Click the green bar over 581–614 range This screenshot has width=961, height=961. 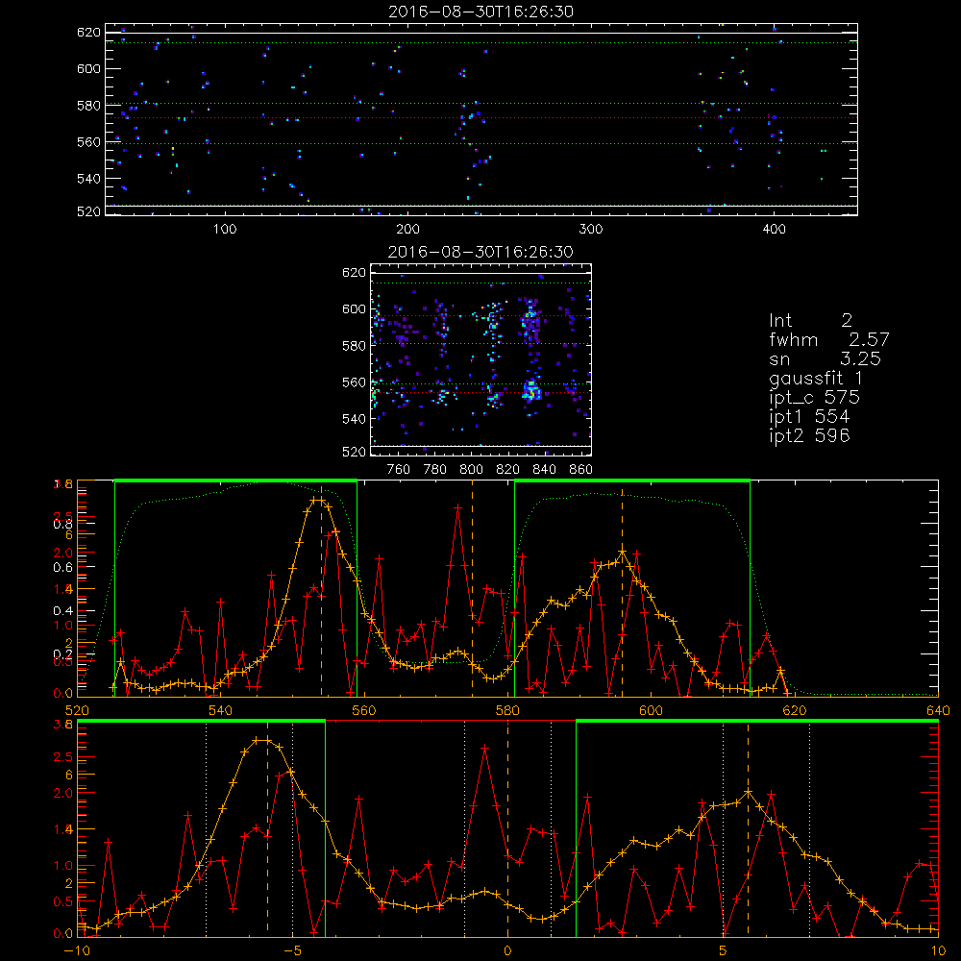[x=632, y=481]
